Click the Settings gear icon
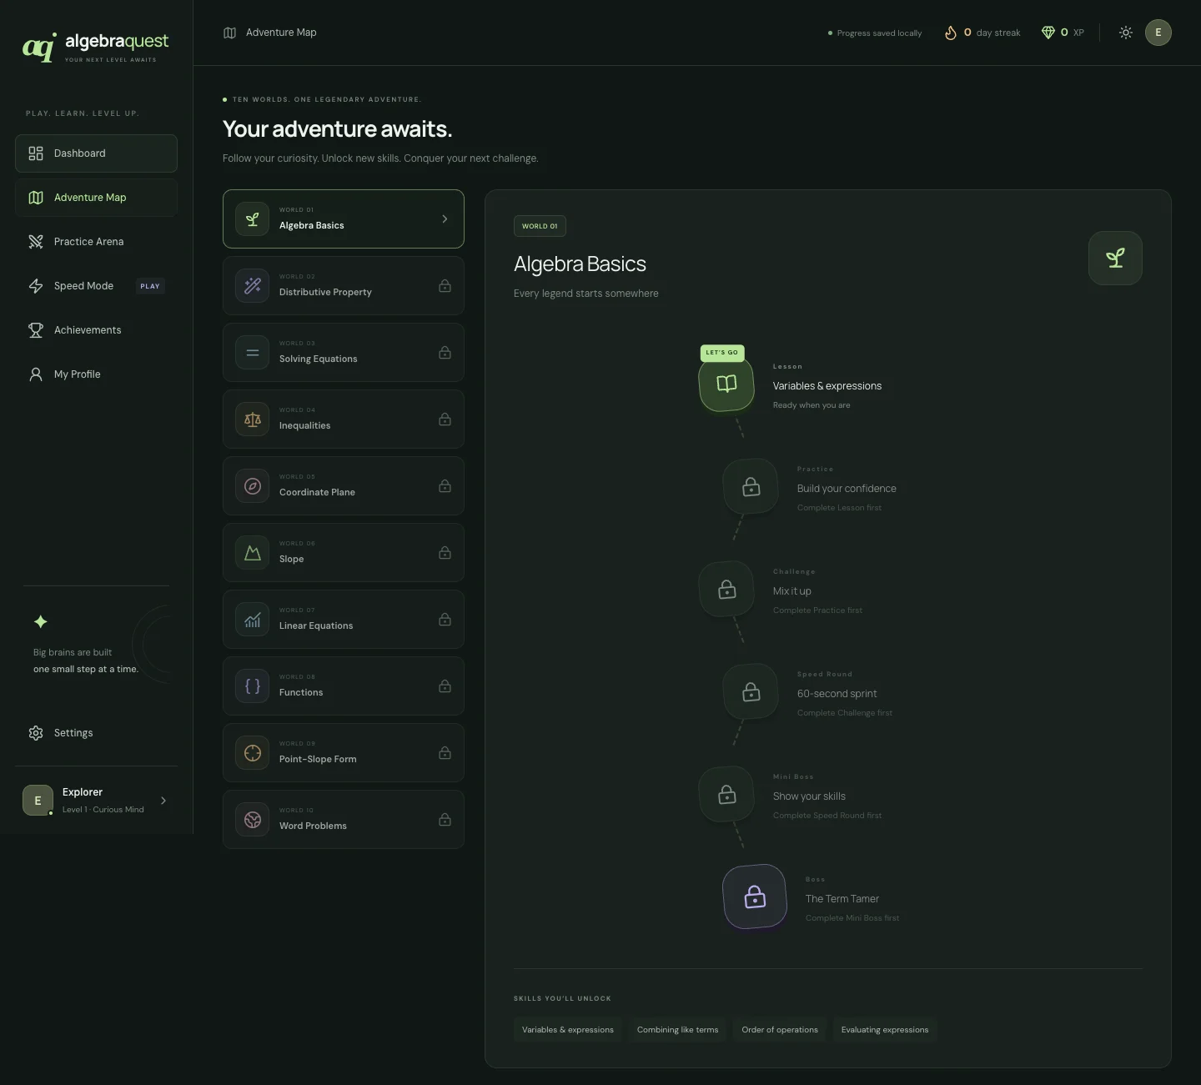 tap(36, 733)
